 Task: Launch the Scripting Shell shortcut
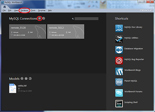click(119, 103)
